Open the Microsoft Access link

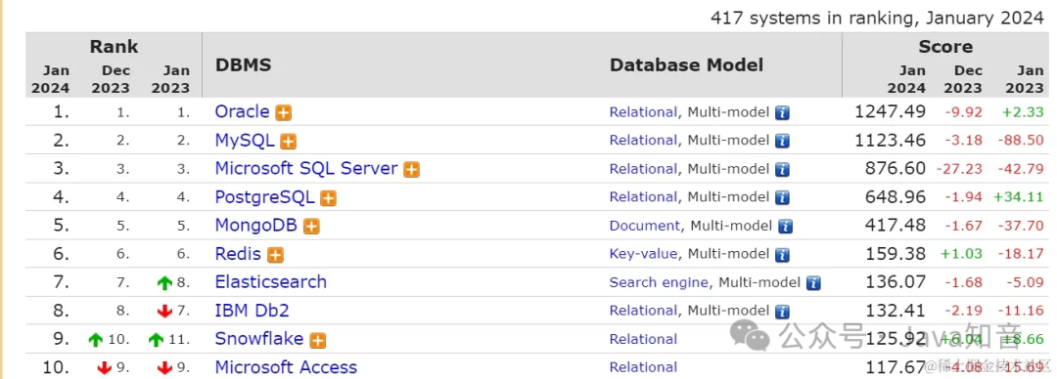click(x=286, y=367)
